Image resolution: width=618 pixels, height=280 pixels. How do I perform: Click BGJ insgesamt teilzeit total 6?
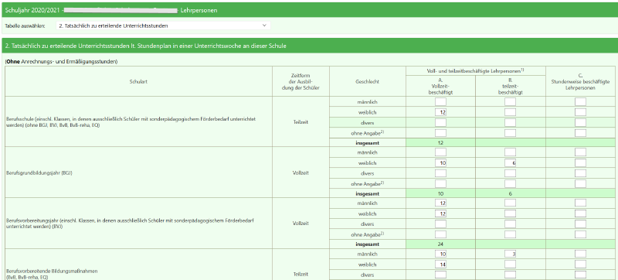pos(511,193)
